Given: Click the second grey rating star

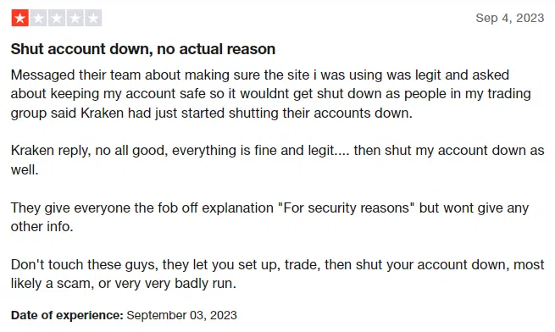Looking at the screenshot, I should 38,18.
